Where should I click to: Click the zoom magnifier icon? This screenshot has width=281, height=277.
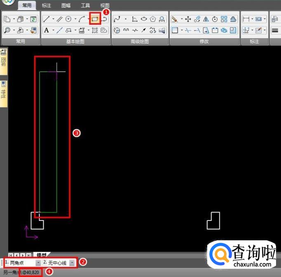click(7, 30)
